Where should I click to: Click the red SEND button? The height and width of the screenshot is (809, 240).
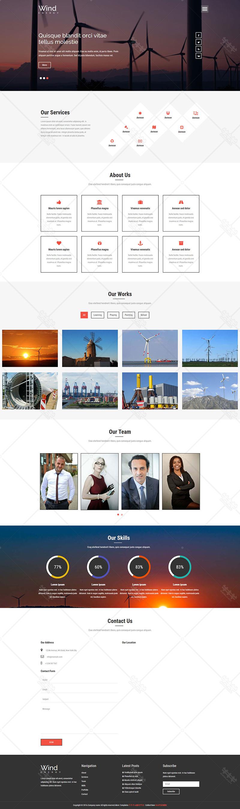pos(52,742)
